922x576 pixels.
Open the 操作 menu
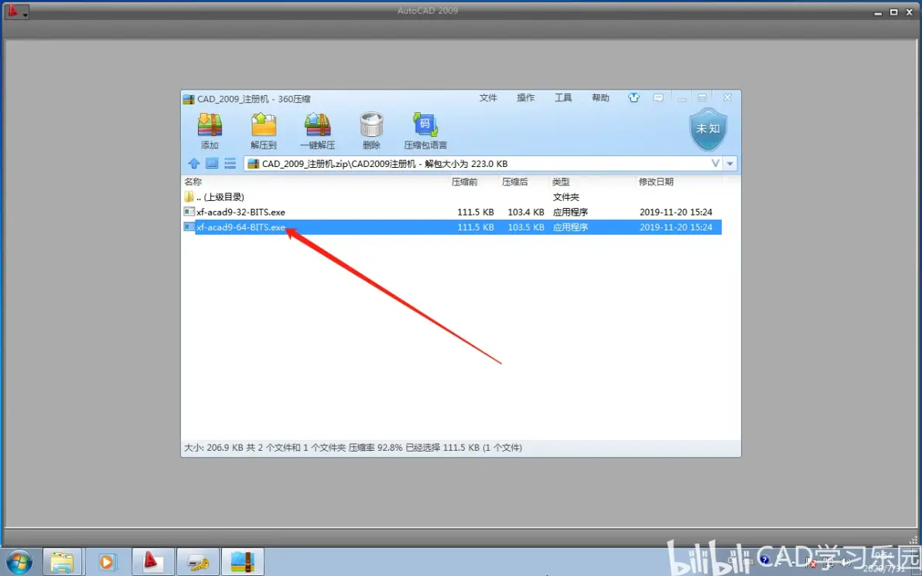pos(526,97)
